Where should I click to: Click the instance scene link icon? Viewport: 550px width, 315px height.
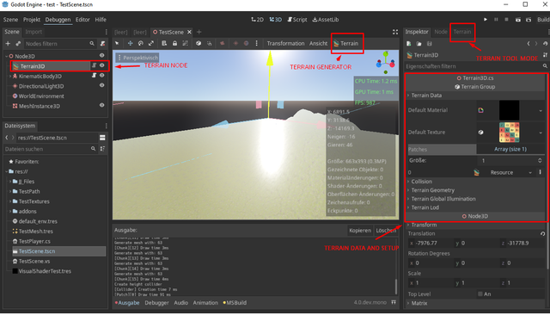pos(18,44)
